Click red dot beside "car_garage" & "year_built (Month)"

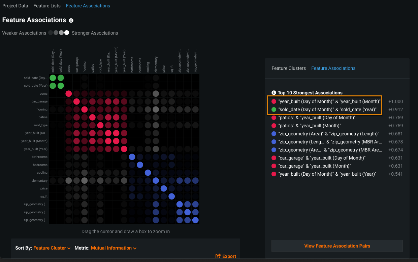pos(274,166)
